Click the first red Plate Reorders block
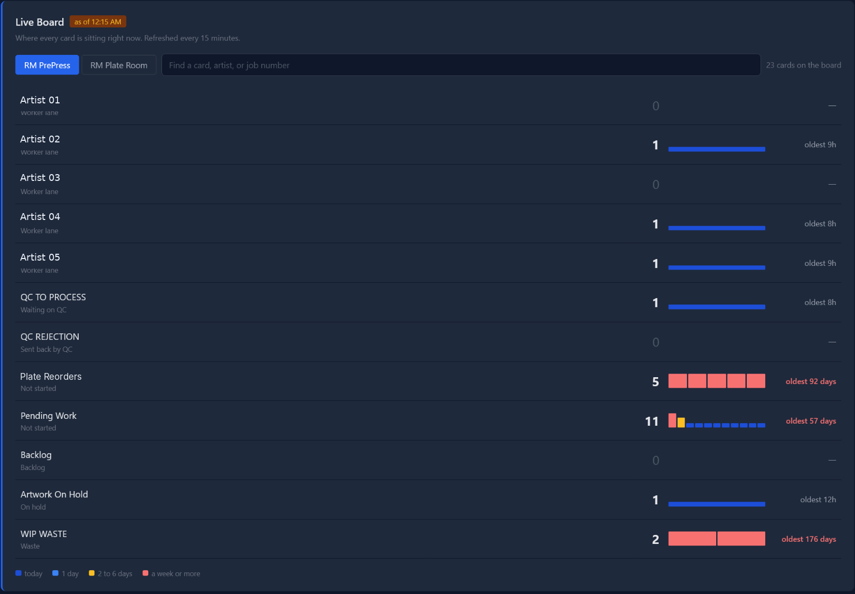This screenshot has width=855, height=594. click(x=678, y=381)
